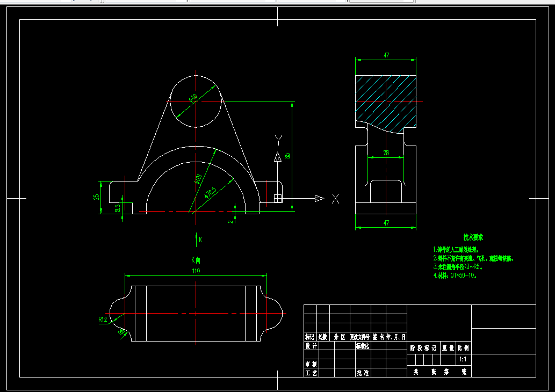Image resolution: width=555 pixels, height=392 pixels.
Task: Select technical note line 2 about defects
Action: [473, 258]
